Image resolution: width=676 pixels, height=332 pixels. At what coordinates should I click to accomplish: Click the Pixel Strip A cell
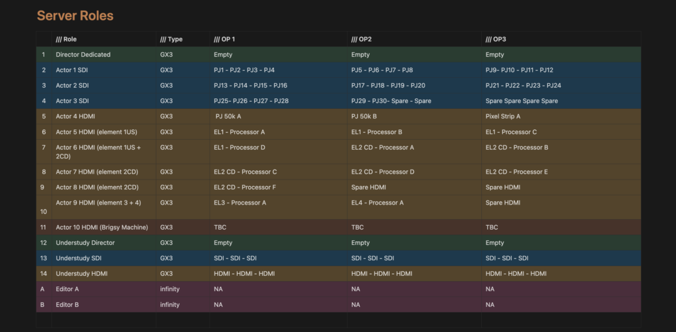point(561,116)
